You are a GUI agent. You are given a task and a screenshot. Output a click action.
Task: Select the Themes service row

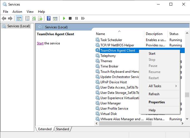click(x=117, y=61)
